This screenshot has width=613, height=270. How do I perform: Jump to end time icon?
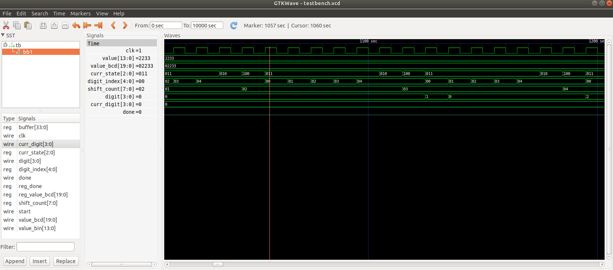pos(98,25)
